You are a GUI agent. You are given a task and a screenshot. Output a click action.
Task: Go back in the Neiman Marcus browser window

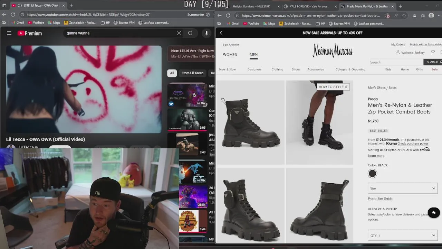point(220,16)
